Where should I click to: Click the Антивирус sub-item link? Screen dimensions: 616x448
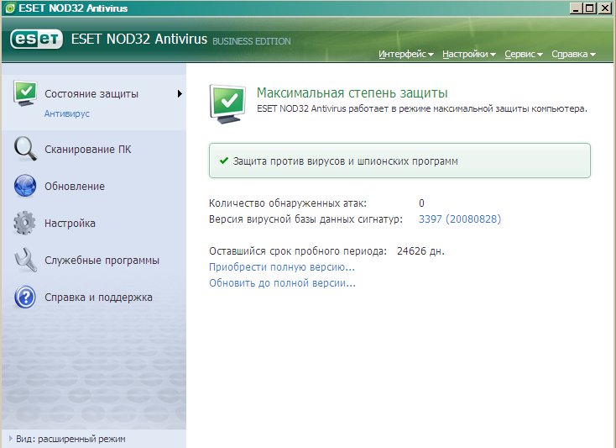[x=67, y=113]
